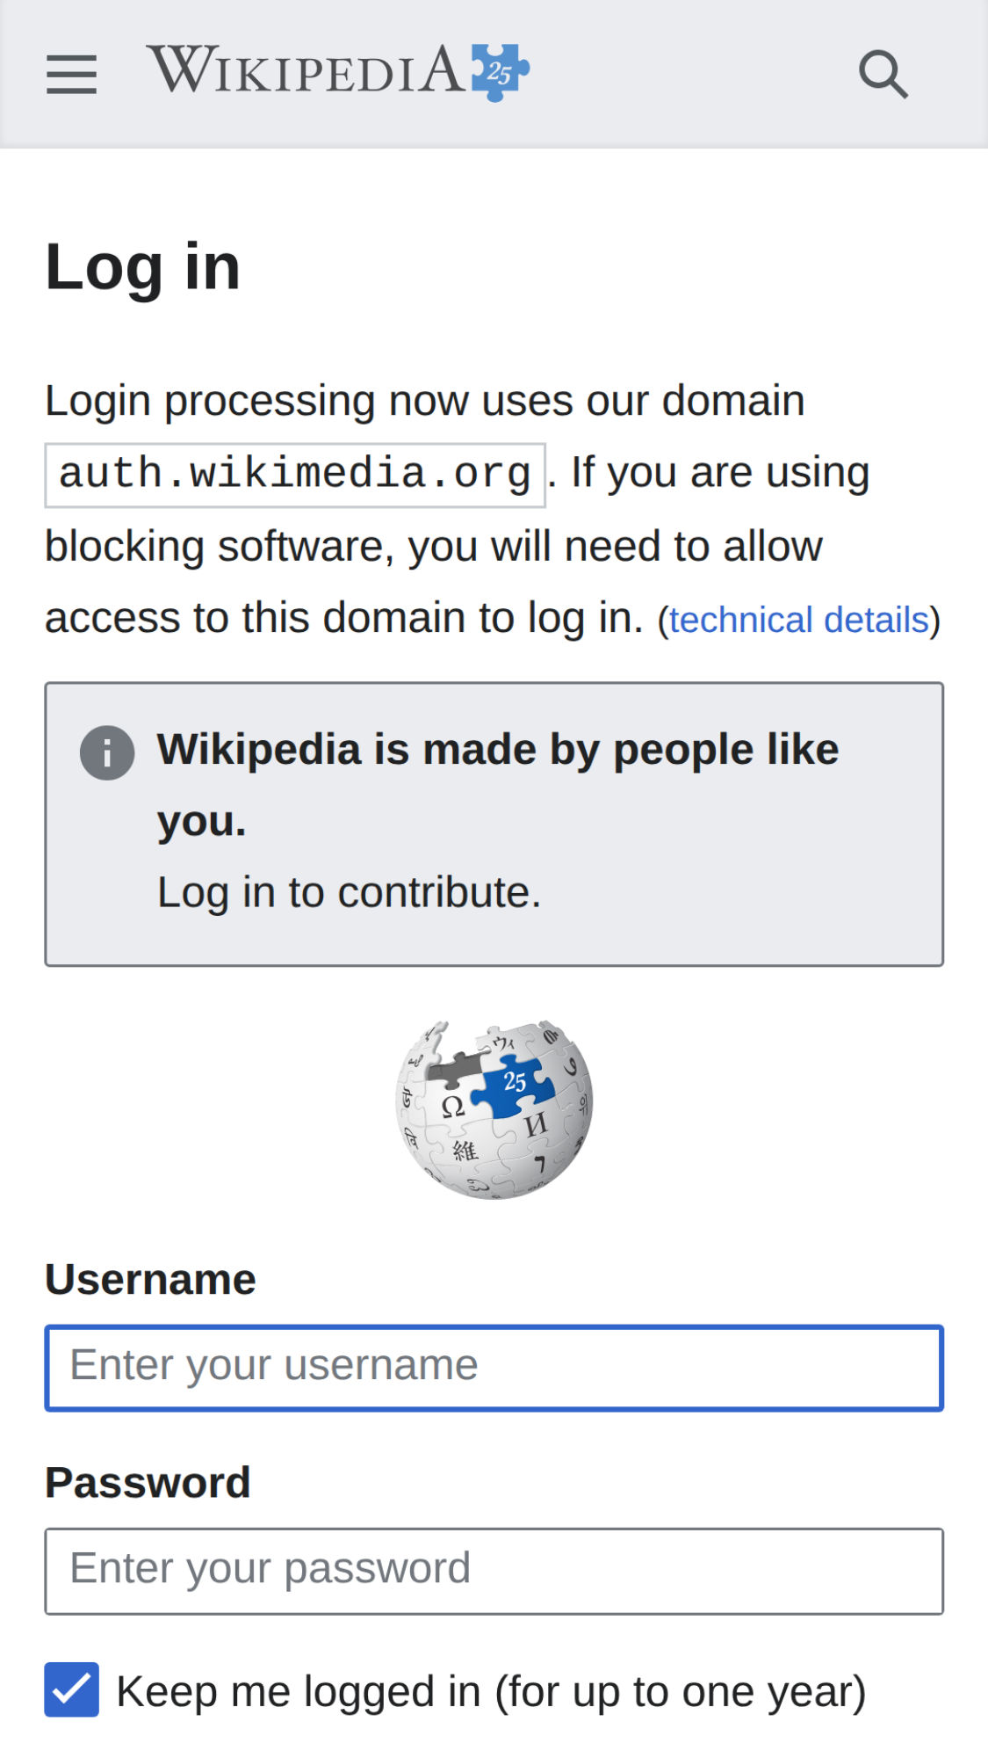Click the Wikipedia wordmark logo
This screenshot has height=1758, width=988.
(x=305, y=70)
